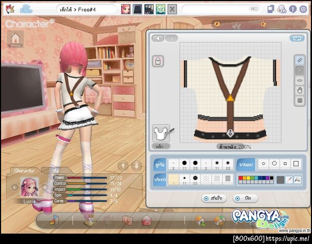Click the houses exchange icon
Screen dimensions: 312x244
point(219,221)
